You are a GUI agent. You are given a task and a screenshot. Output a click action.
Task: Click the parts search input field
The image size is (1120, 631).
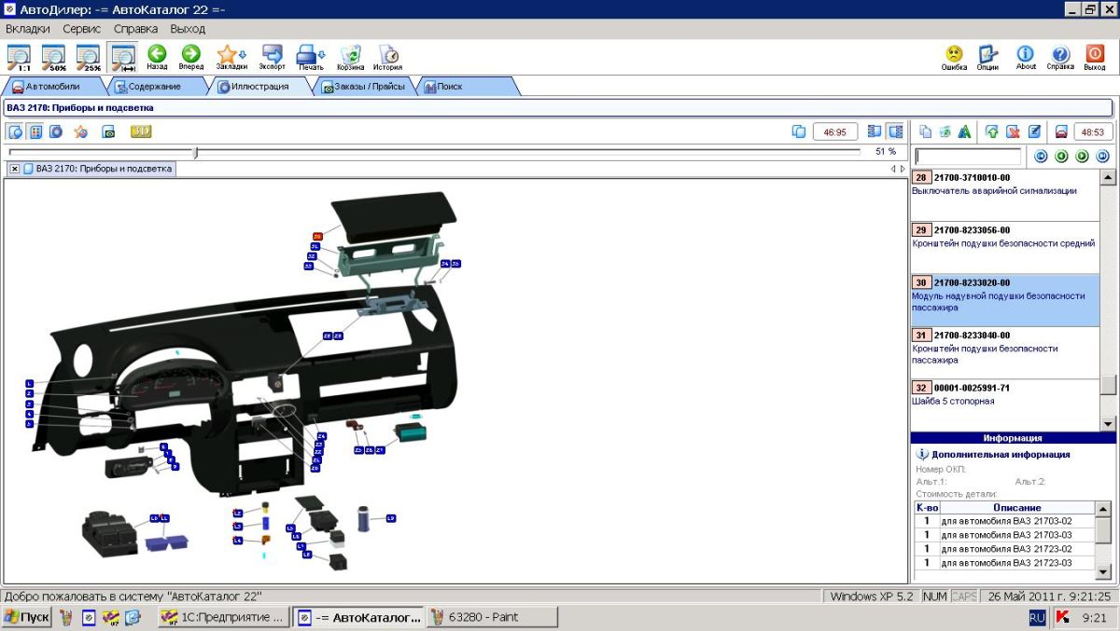(x=968, y=157)
